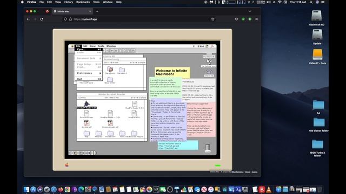Bookmark page with the star icon

(x=212, y=19)
